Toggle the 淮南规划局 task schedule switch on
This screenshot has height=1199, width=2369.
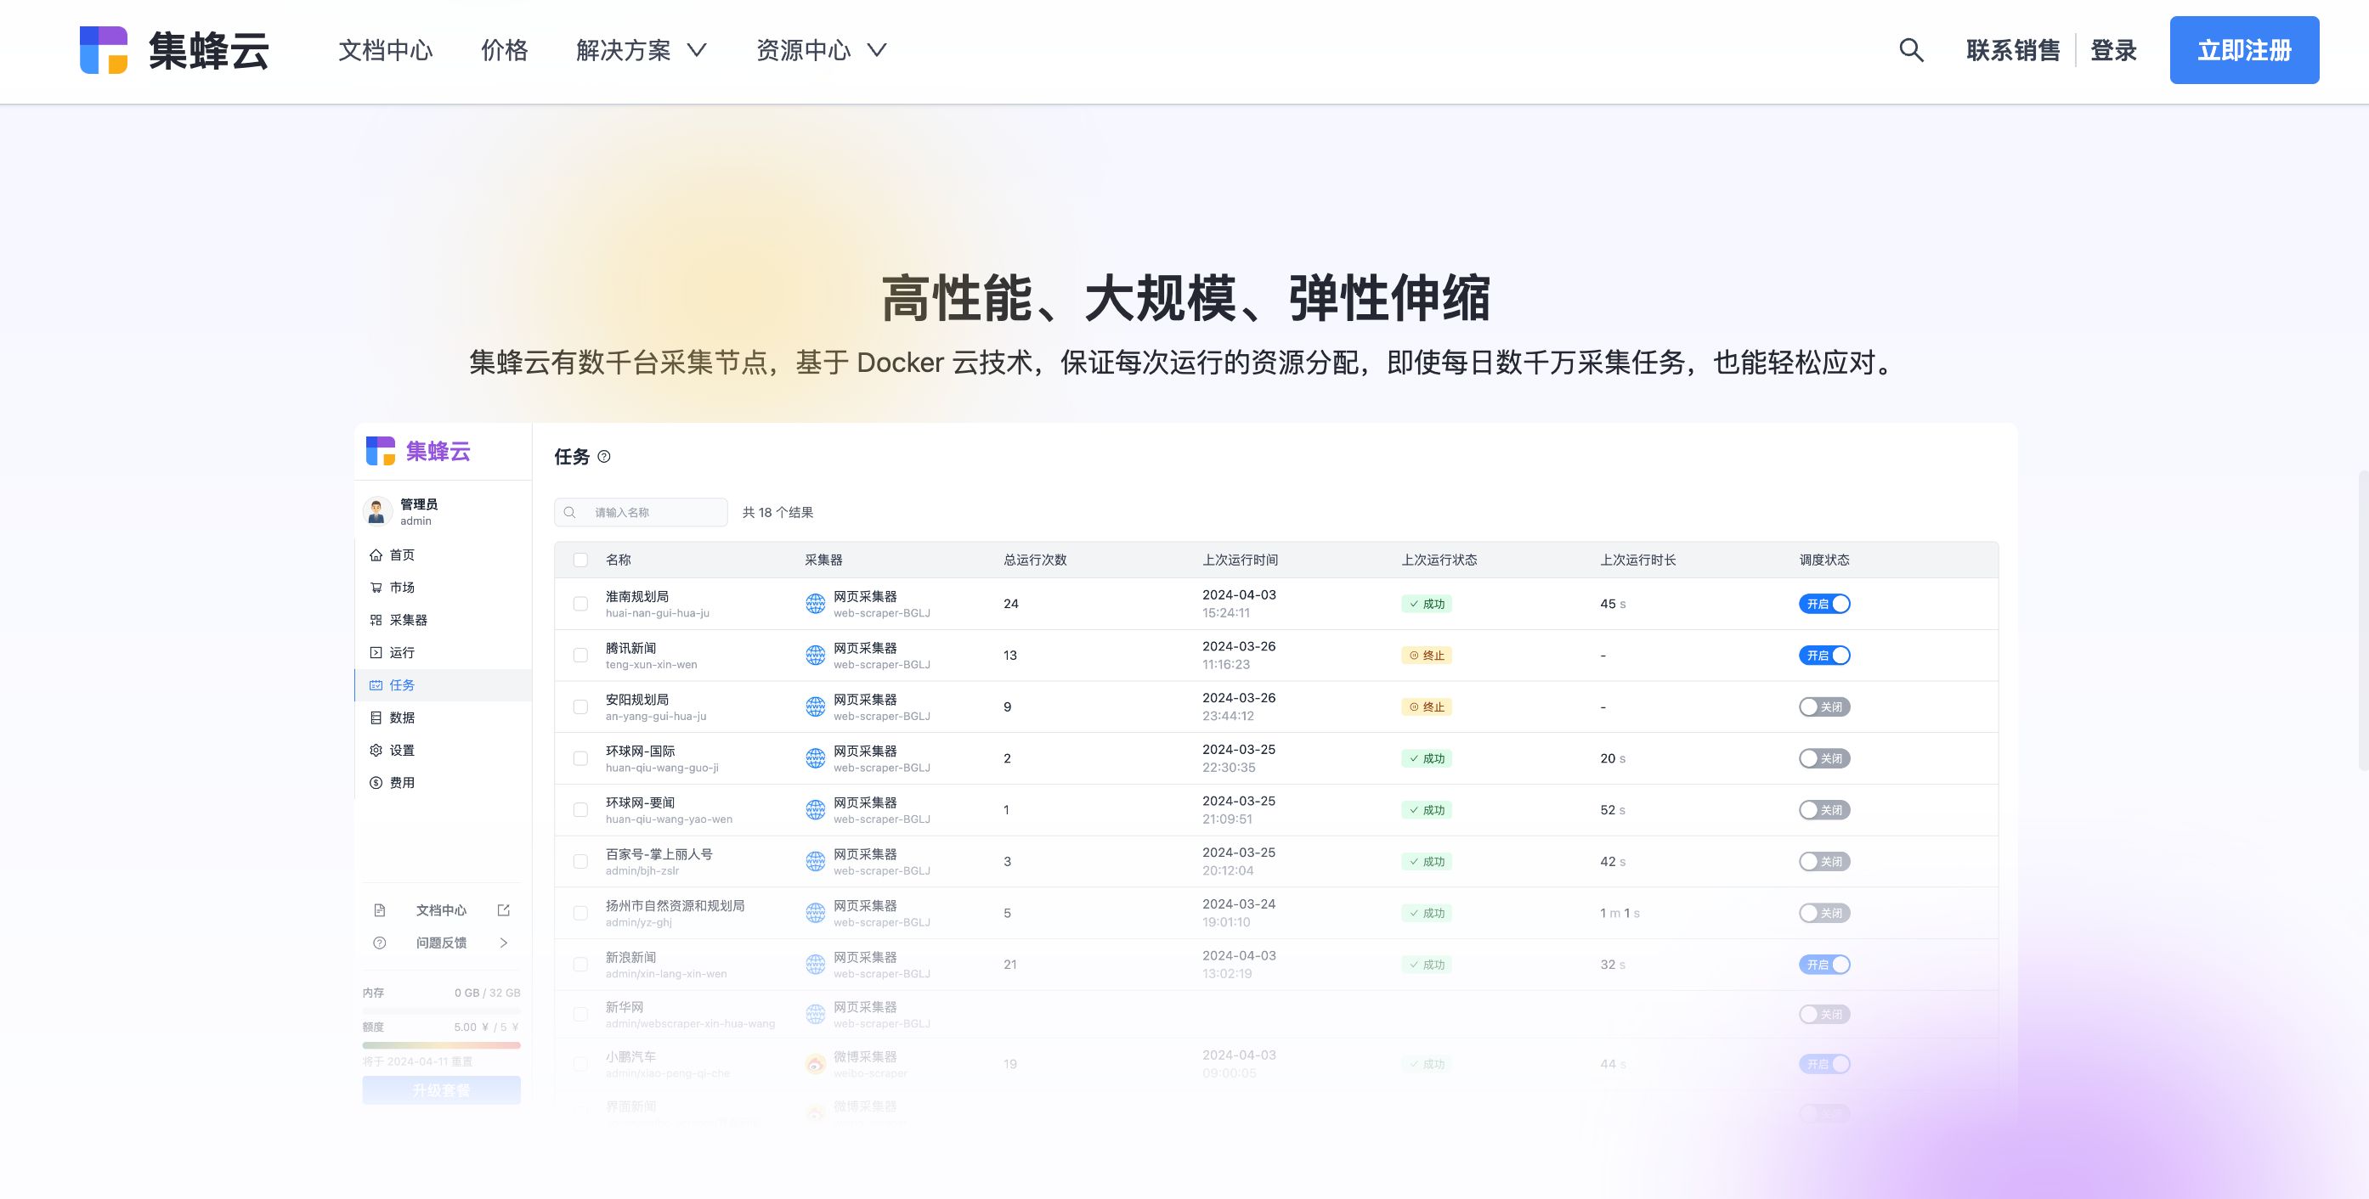[1824, 603]
